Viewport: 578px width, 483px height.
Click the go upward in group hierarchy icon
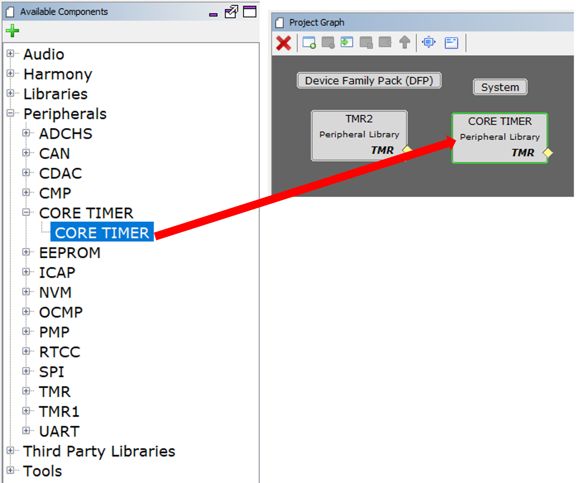pyautogui.click(x=404, y=43)
